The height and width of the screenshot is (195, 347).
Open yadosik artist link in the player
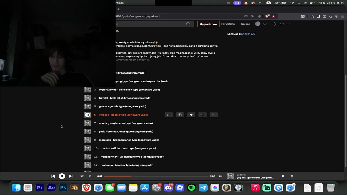pyautogui.click(x=241, y=175)
